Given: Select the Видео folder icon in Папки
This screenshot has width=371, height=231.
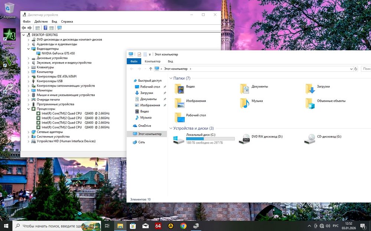Looking at the screenshot, I should pos(180,89).
